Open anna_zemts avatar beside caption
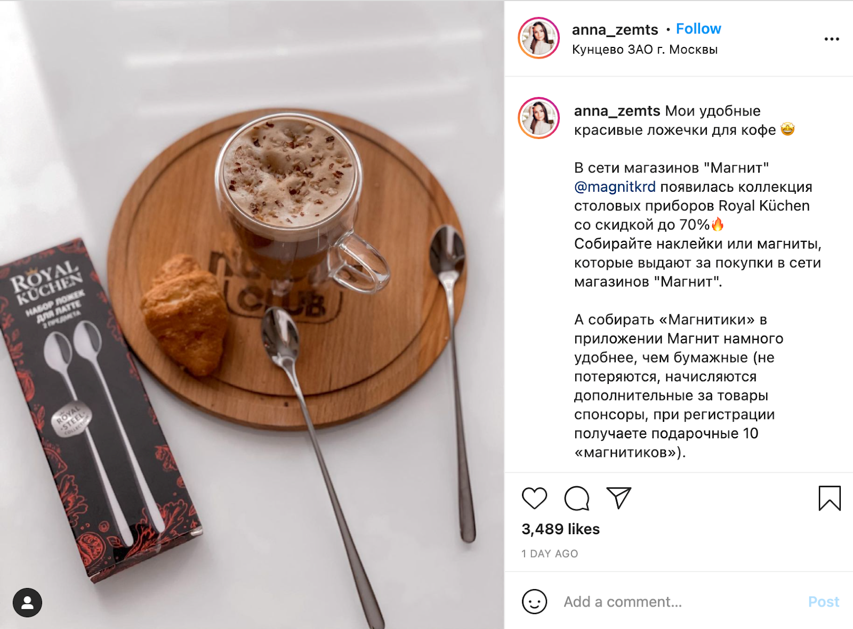The width and height of the screenshot is (853, 629). click(539, 118)
